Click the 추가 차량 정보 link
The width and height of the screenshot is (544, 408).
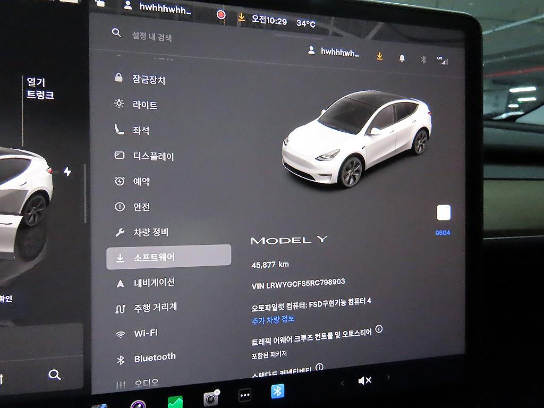pos(273,319)
